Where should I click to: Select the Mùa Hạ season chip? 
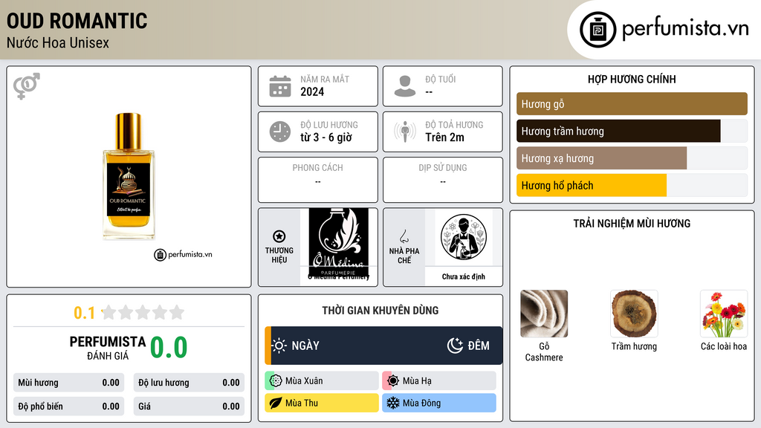(x=439, y=381)
